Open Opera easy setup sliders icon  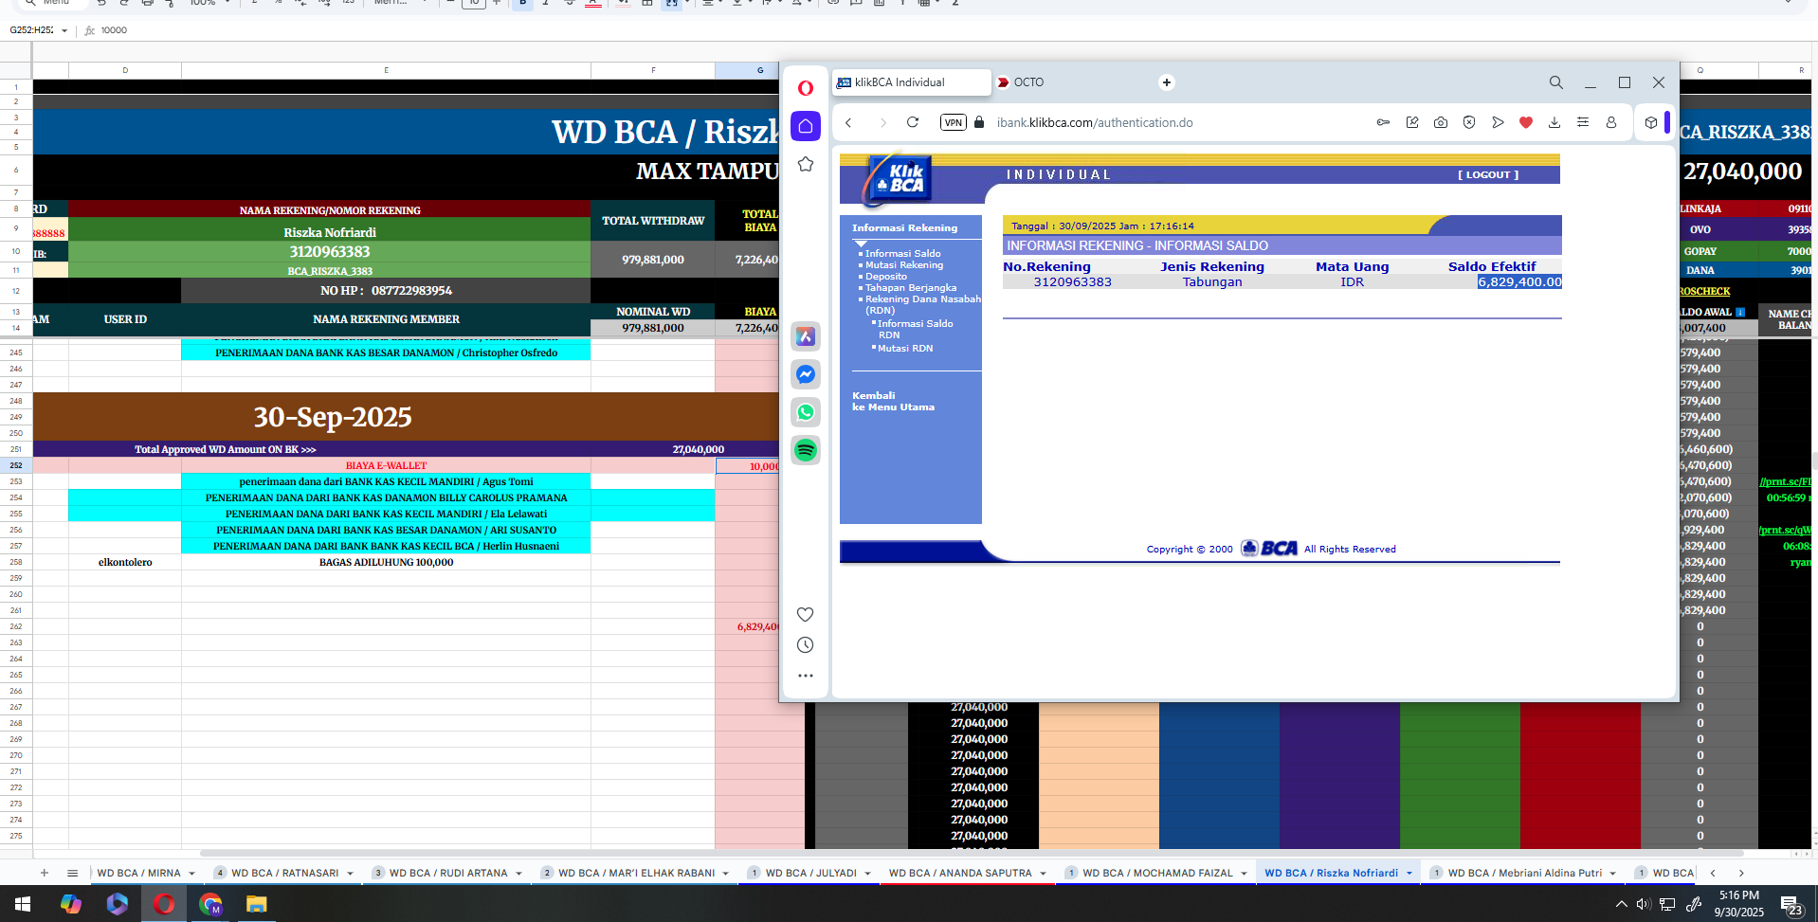point(1583,122)
